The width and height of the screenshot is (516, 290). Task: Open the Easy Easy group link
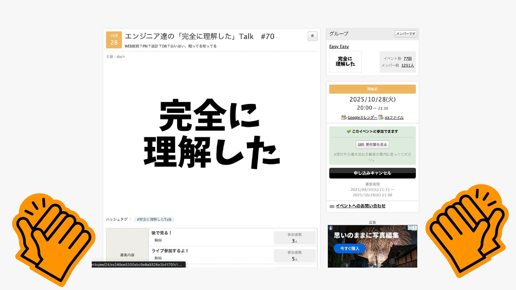tap(339, 46)
